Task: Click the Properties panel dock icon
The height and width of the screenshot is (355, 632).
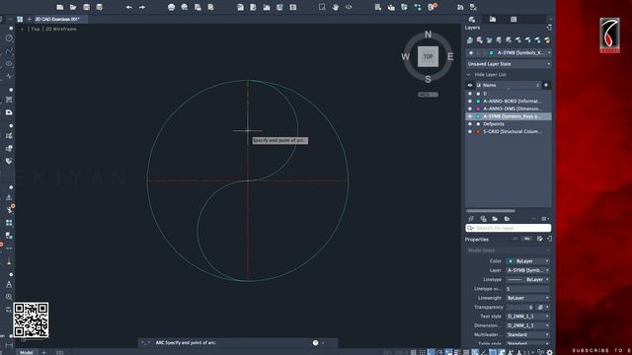Action: 549,239
